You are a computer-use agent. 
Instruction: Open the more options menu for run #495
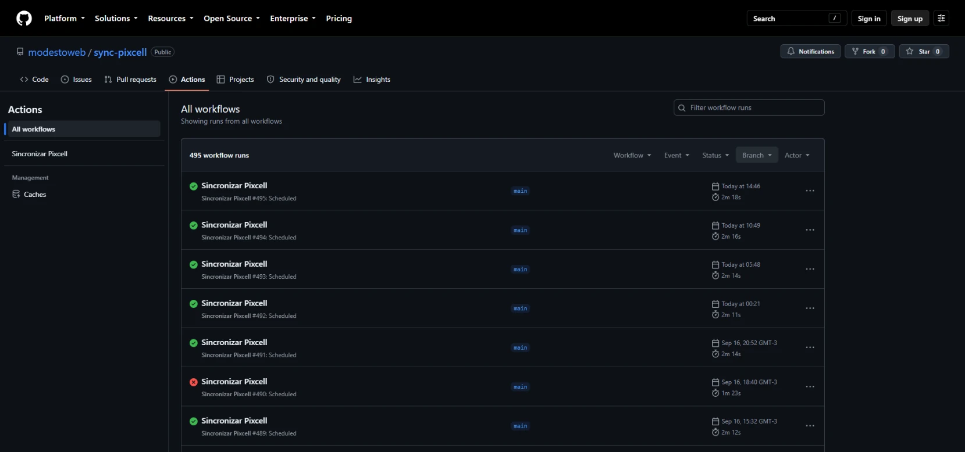[810, 191]
